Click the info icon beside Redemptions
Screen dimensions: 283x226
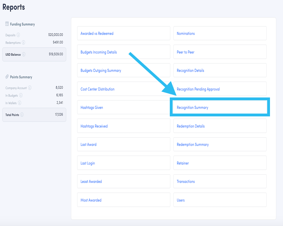[23, 42]
